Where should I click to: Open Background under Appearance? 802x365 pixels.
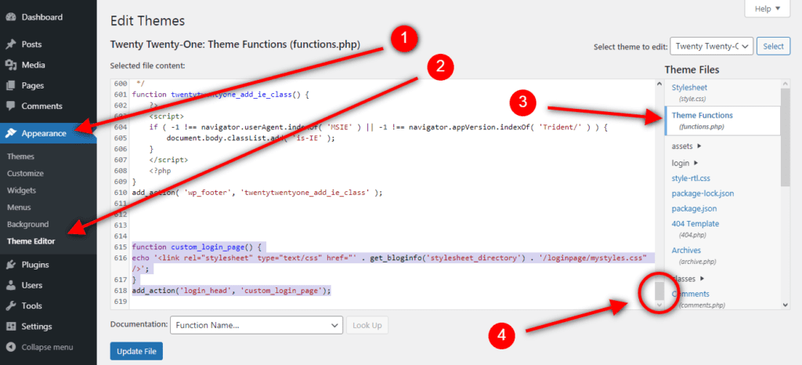[28, 225]
